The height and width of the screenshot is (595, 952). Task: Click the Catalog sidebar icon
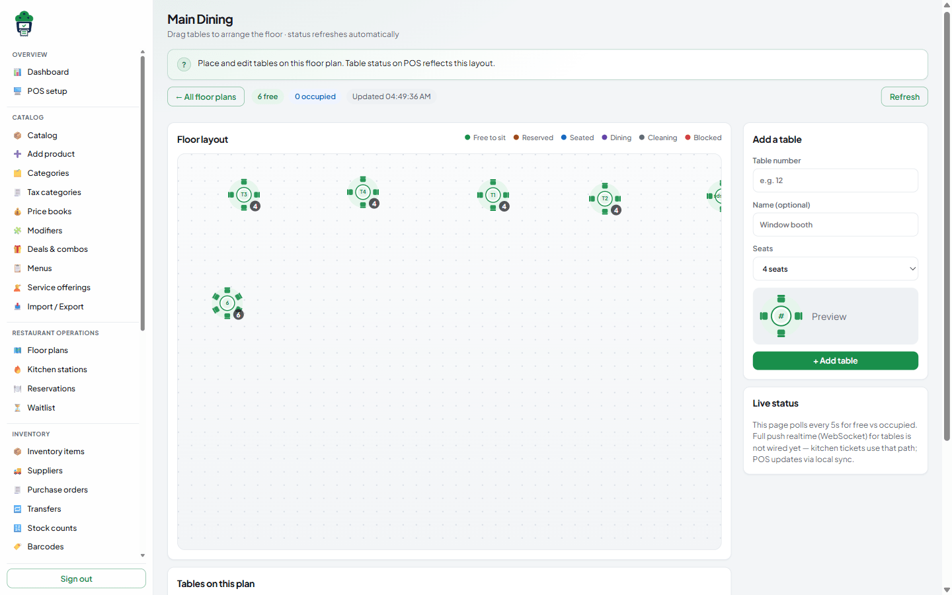point(17,136)
